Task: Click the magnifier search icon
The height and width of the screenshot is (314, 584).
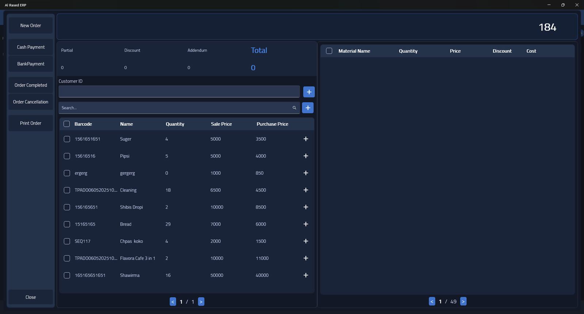Action: (294, 108)
